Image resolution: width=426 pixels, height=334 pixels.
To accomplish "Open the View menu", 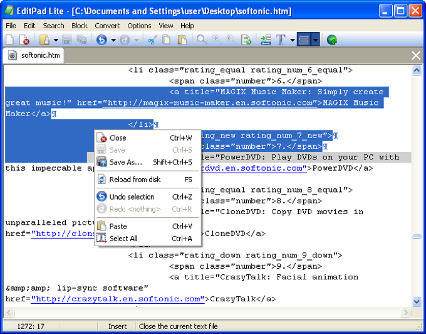I will 166,26.
